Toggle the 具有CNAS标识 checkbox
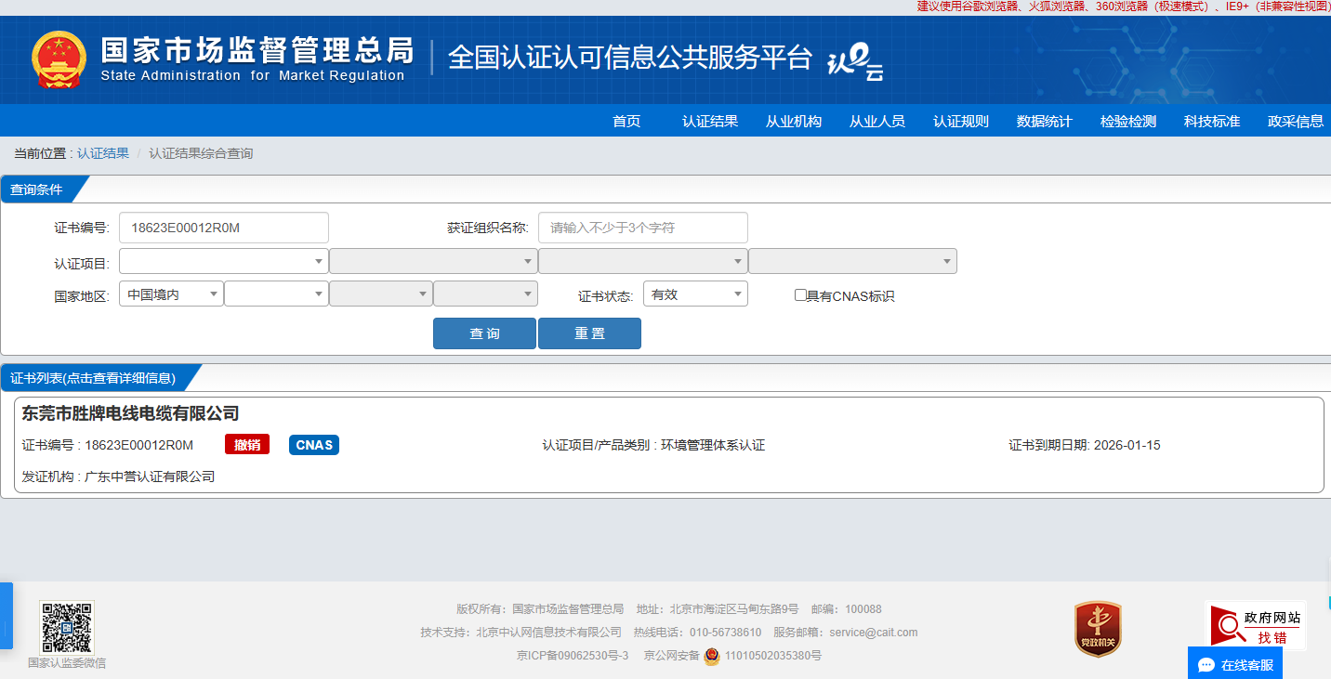The width and height of the screenshot is (1331, 679). 800,295
